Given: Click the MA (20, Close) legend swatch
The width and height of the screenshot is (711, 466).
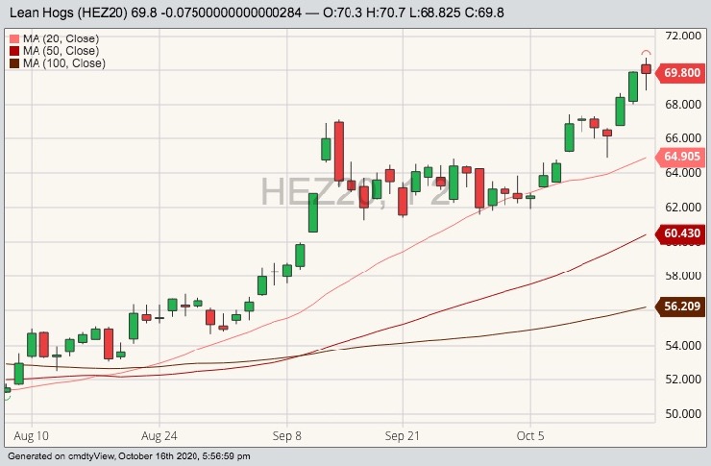Looking at the screenshot, I should [14, 39].
